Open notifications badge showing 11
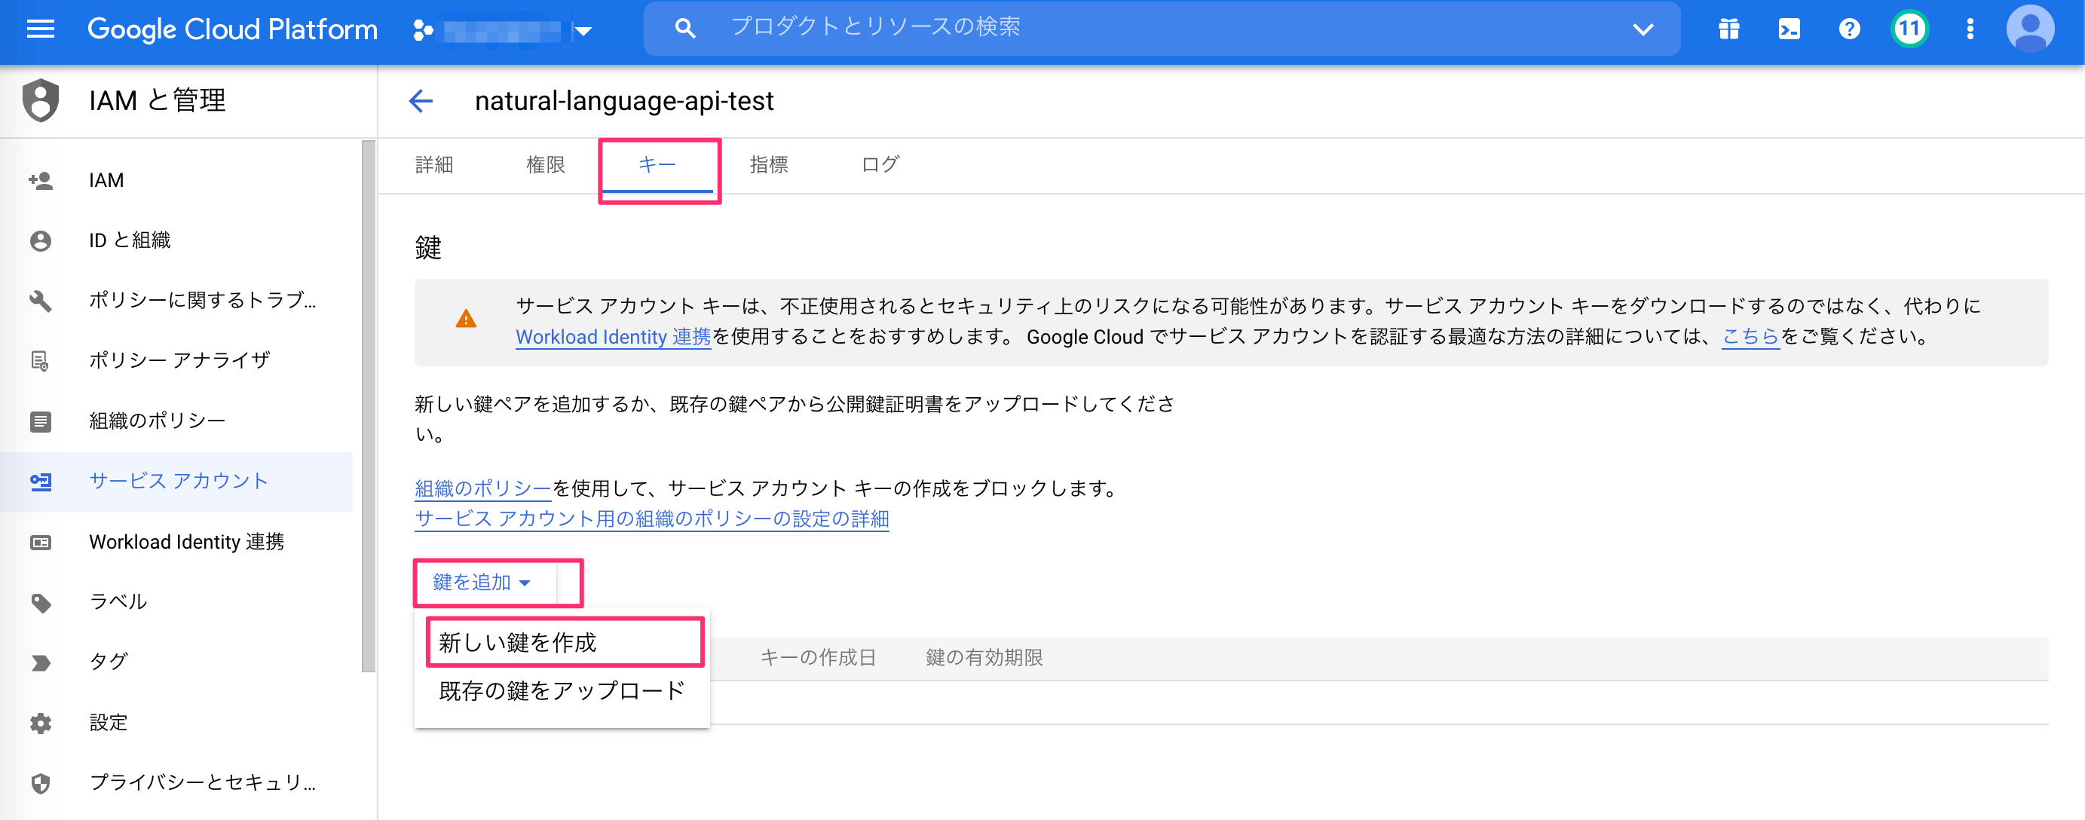Screen dimensions: 2085x820 (1909, 30)
